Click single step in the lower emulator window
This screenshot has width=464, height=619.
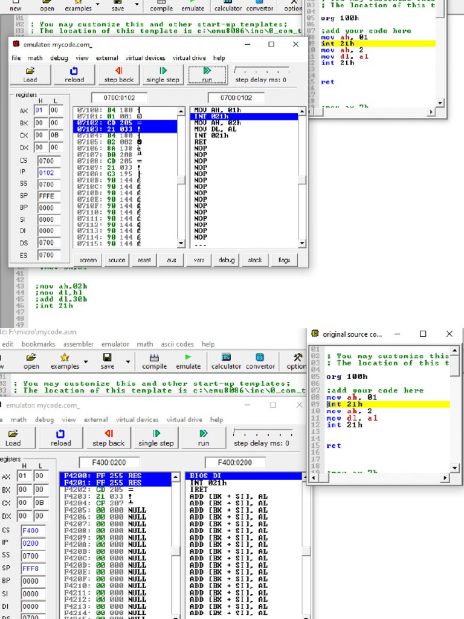pos(156,437)
